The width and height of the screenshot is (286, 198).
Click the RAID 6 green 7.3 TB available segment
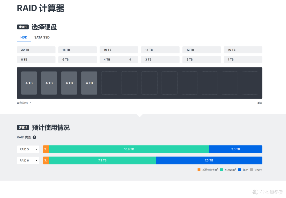[102, 160]
